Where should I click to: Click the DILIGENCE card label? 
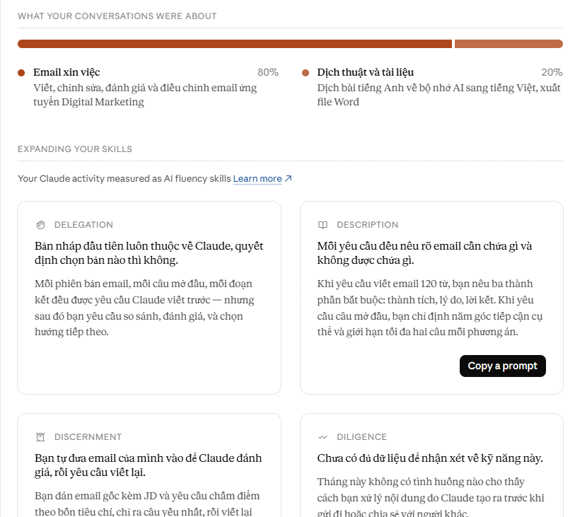pos(362,436)
